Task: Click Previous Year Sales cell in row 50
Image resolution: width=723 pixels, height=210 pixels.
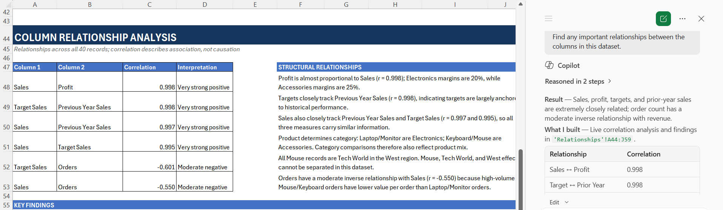Action: [x=90, y=121]
